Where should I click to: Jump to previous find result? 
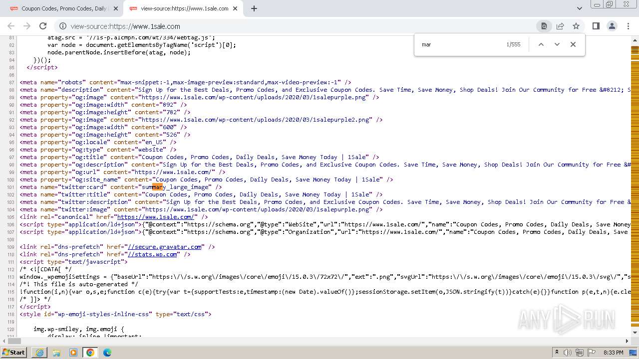click(541, 44)
